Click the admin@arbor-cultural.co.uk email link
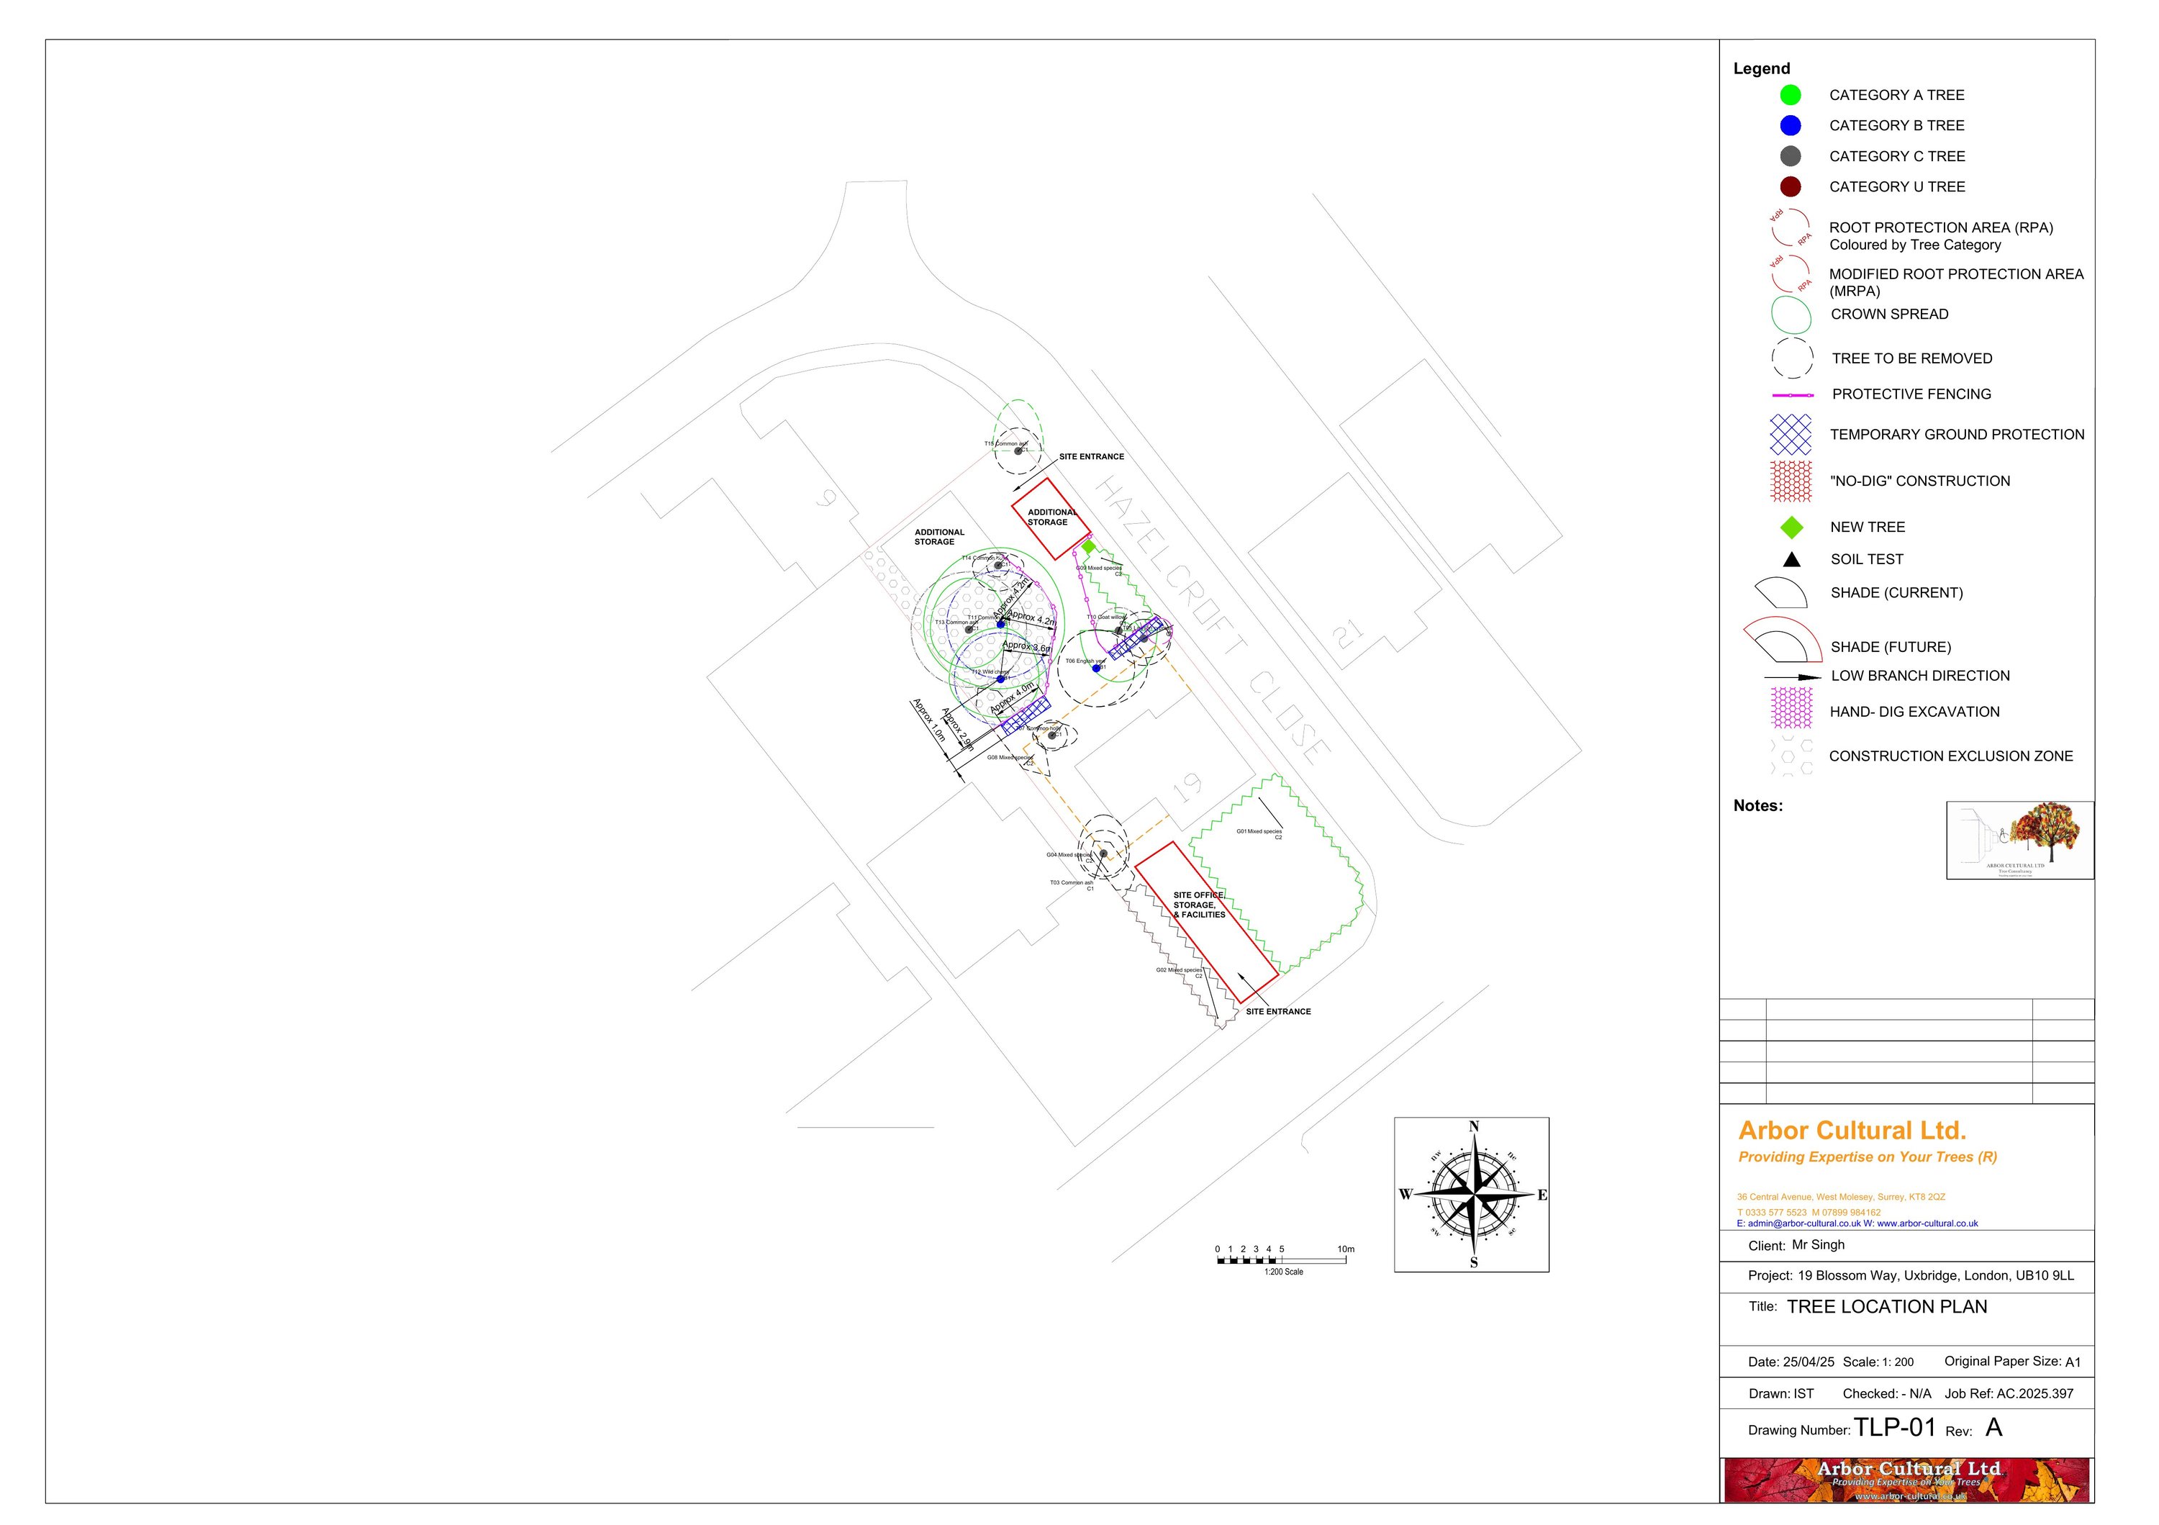 click(1803, 1223)
